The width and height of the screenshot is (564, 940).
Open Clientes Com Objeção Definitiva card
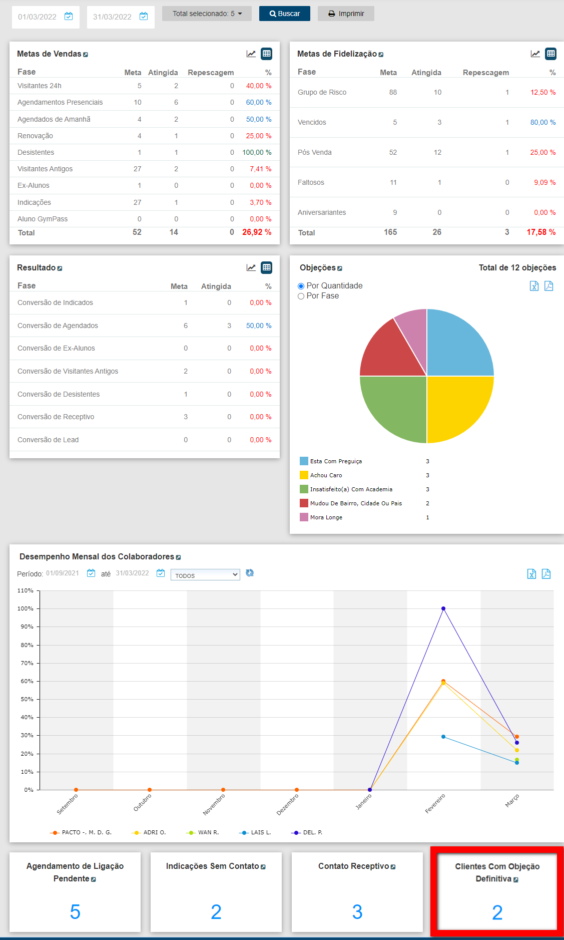pyautogui.click(x=497, y=891)
